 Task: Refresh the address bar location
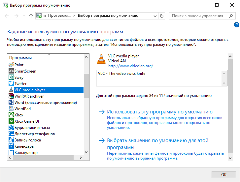[x=161, y=16]
